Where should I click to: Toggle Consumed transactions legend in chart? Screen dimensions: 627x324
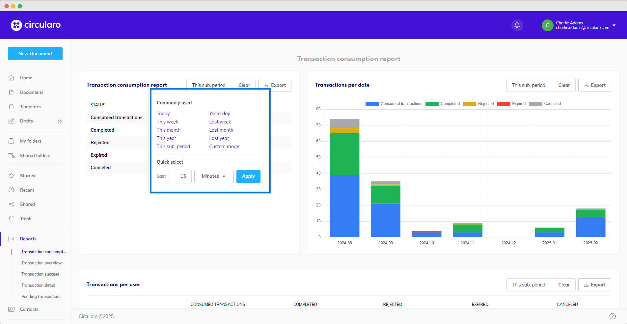[x=394, y=104]
